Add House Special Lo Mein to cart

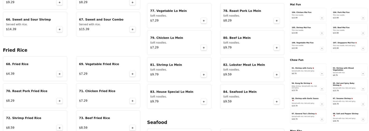(204, 102)
